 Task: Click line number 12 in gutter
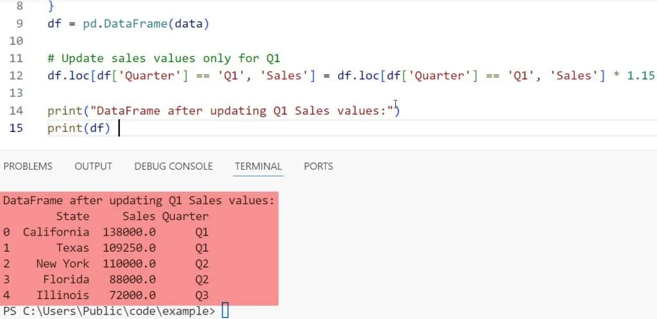click(x=17, y=76)
